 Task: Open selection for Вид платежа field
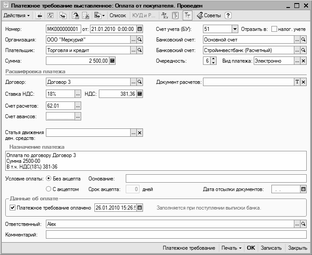297,61
